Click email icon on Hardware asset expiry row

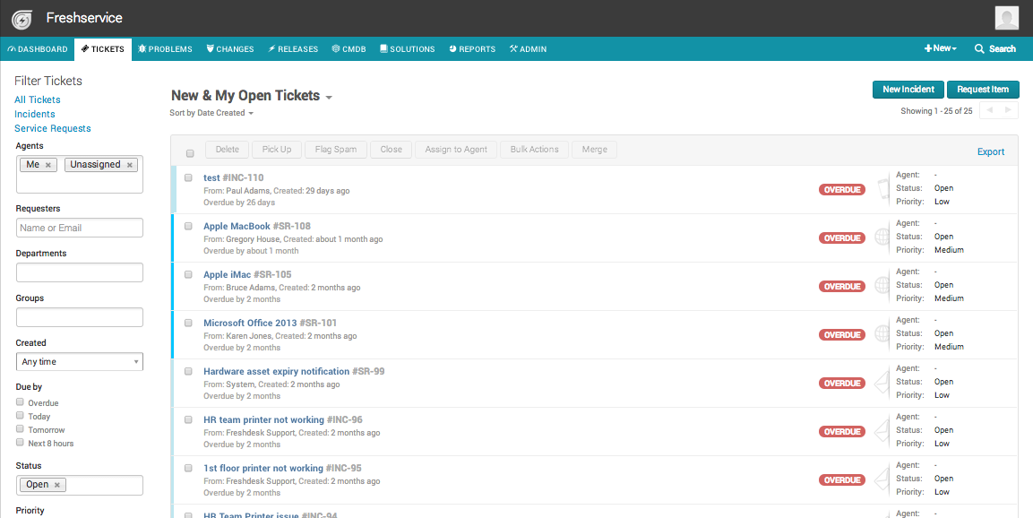[x=882, y=383]
